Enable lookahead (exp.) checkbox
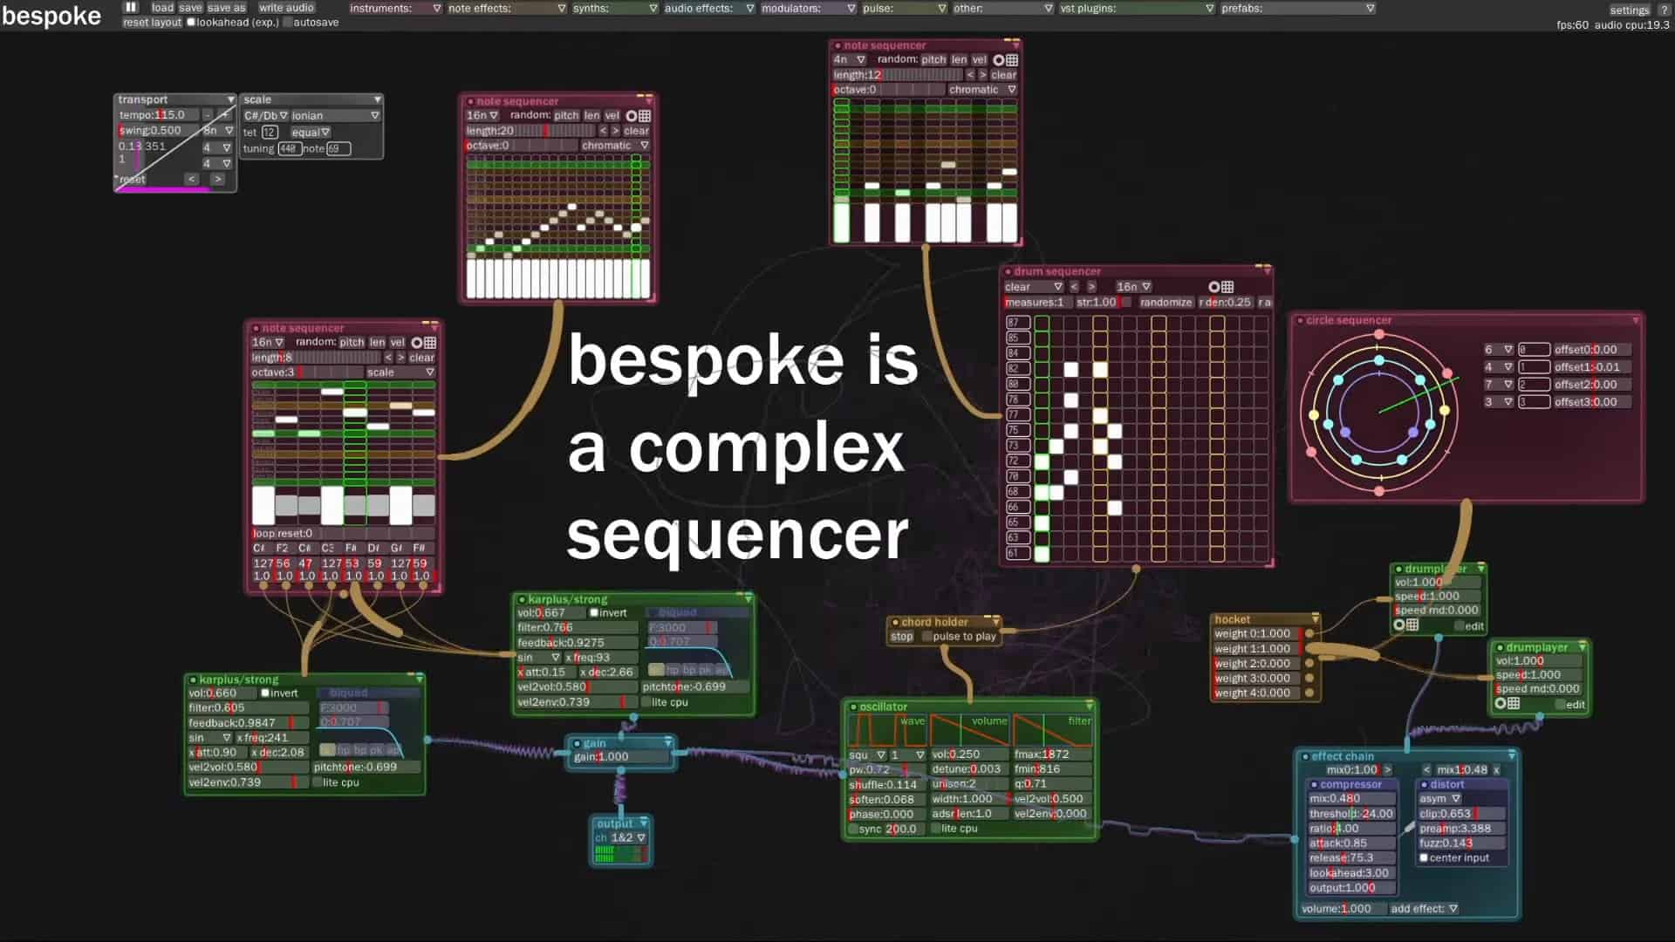This screenshot has height=942, width=1675. (191, 23)
